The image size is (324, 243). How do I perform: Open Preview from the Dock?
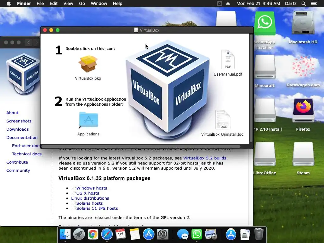click(210, 234)
